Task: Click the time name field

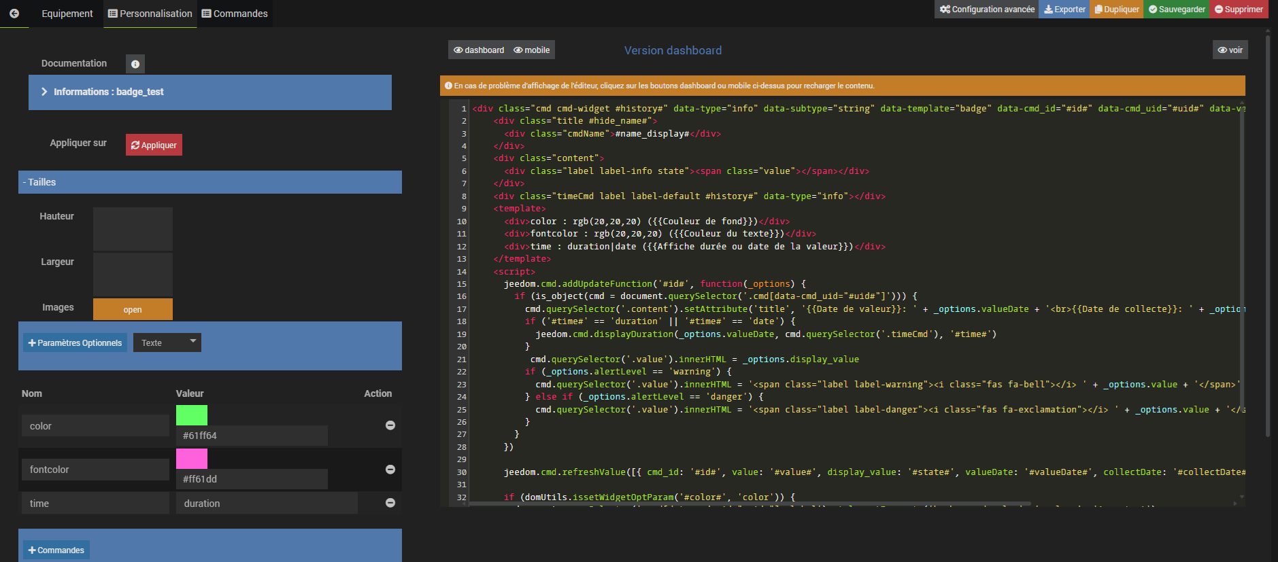Action: point(95,503)
